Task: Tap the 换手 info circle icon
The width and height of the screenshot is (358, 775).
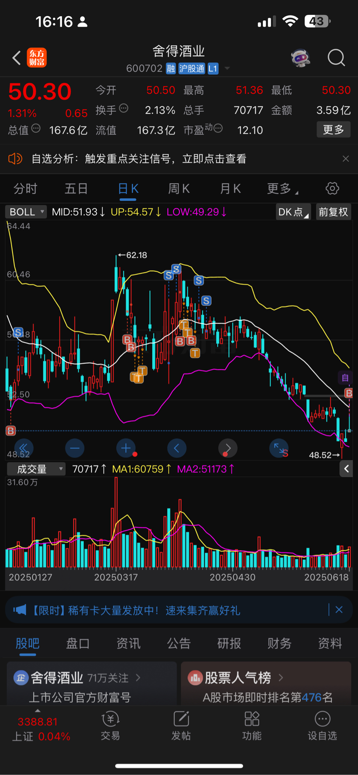Action: 124,108
